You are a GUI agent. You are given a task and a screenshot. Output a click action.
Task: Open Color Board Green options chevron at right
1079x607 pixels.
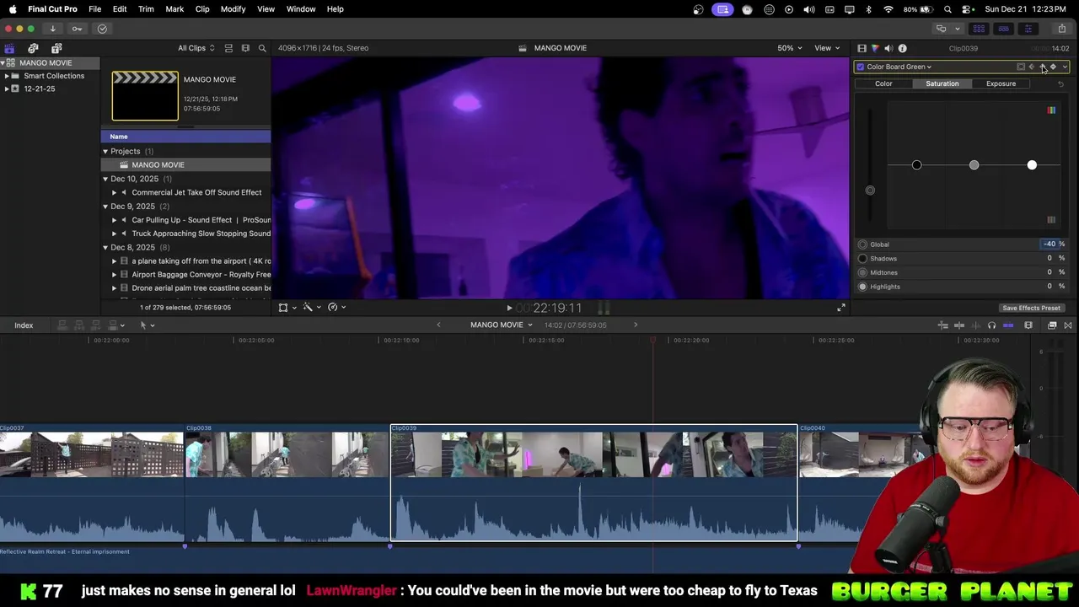pyautogui.click(x=1065, y=67)
